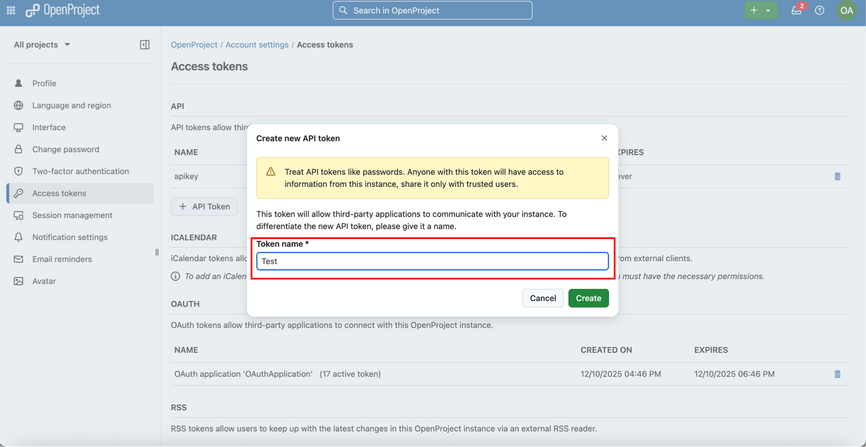Follow the OpenProject breadcrumb link
The width and height of the screenshot is (866, 447).
pos(194,45)
